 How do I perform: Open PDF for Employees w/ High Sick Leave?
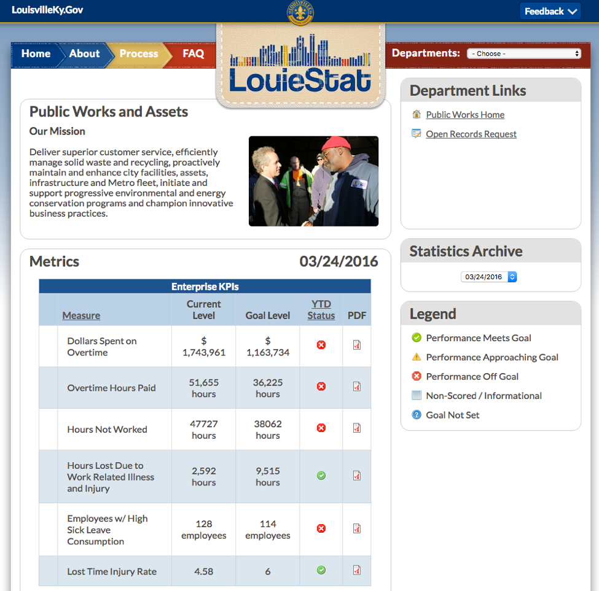point(357,528)
